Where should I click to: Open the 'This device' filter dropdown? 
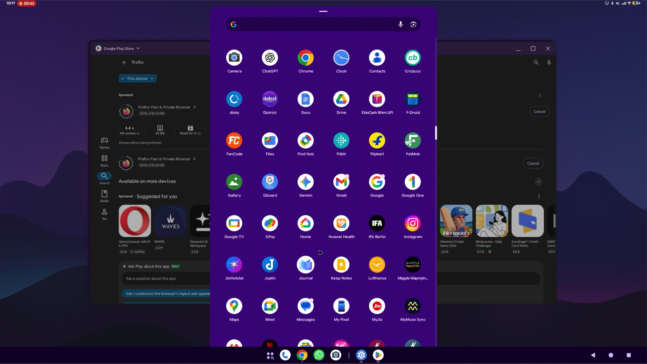(x=137, y=79)
